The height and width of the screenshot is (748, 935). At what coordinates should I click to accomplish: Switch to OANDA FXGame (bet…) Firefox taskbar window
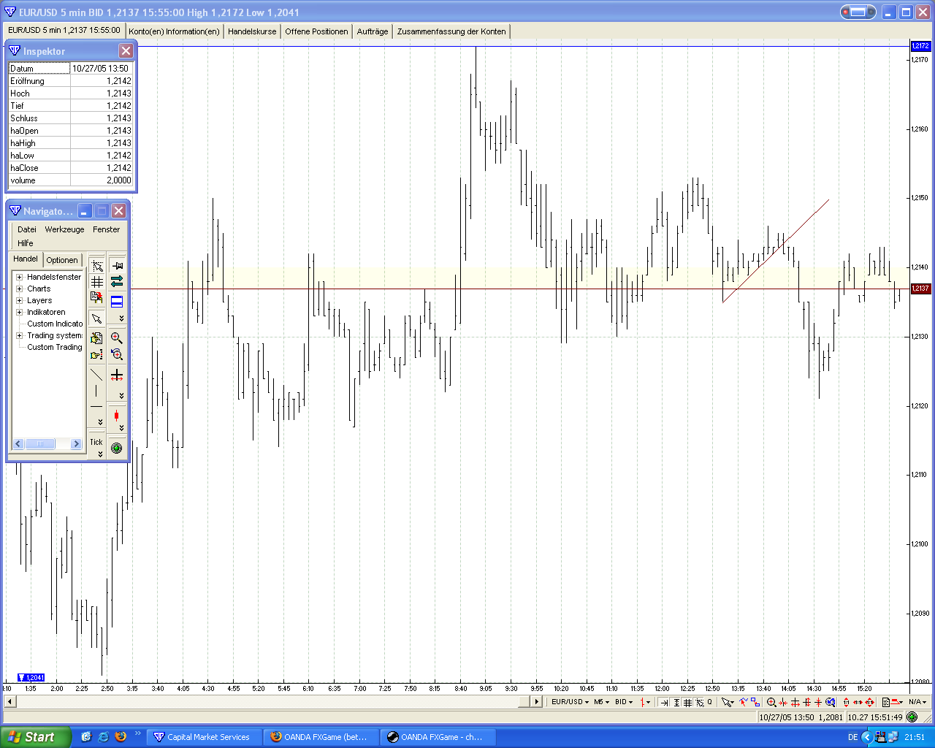(321, 737)
